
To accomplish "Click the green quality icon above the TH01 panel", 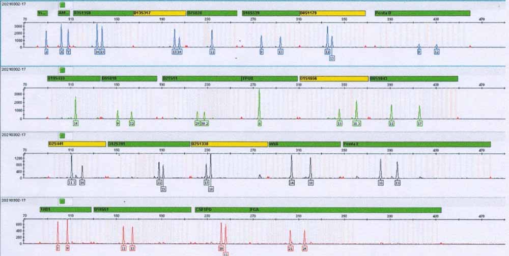I will tap(63, 201).
